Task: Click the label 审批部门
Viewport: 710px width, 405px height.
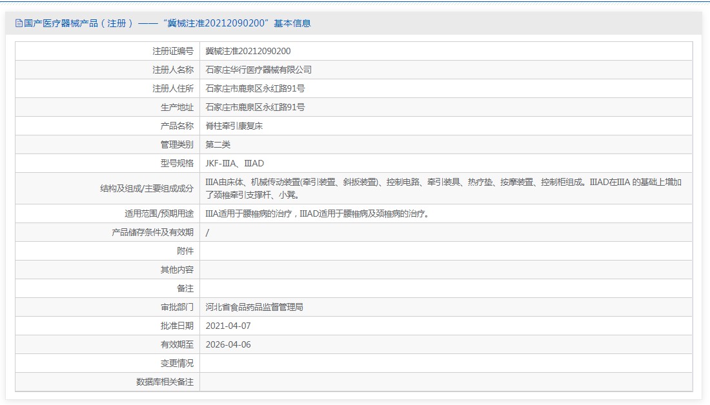Action: 177,307
